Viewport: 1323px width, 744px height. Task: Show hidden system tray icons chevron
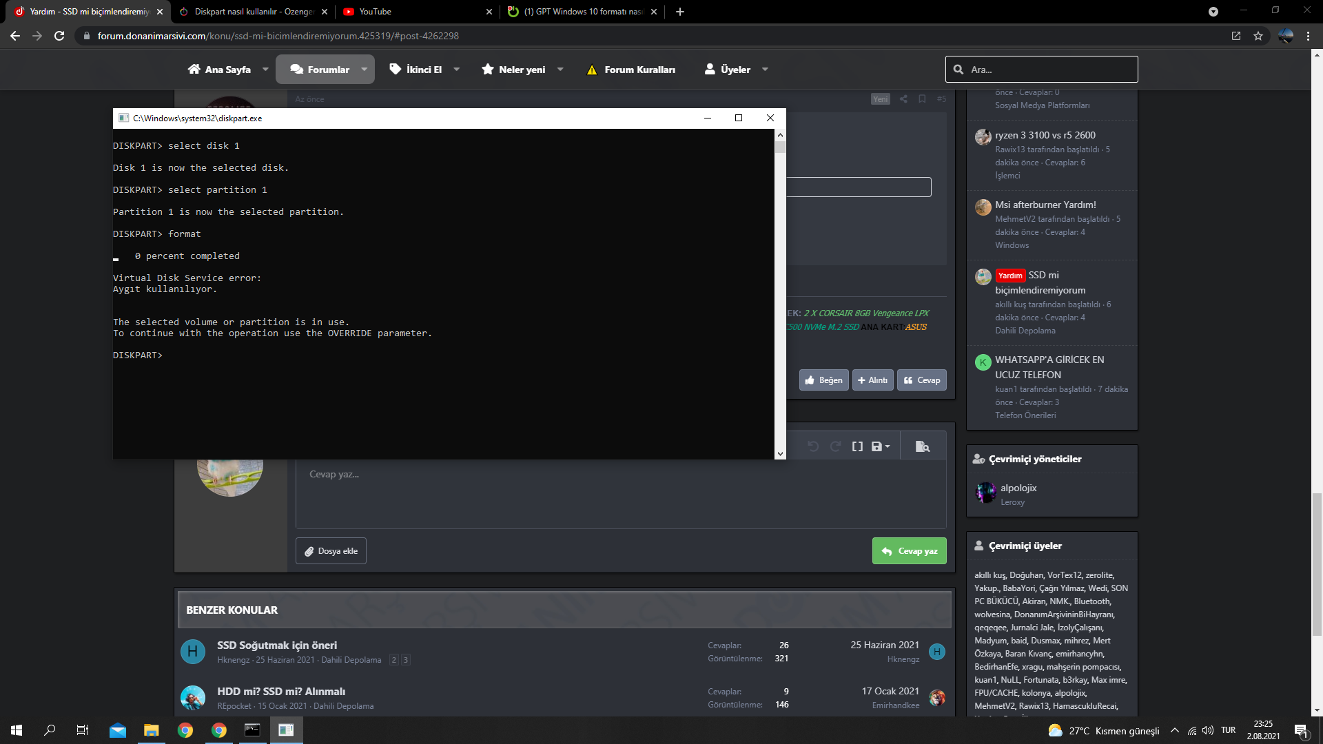pyautogui.click(x=1175, y=730)
